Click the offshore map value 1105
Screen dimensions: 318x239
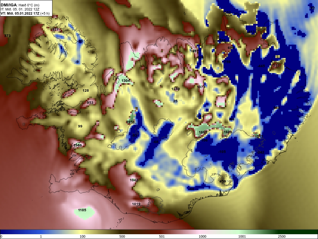[82, 210]
